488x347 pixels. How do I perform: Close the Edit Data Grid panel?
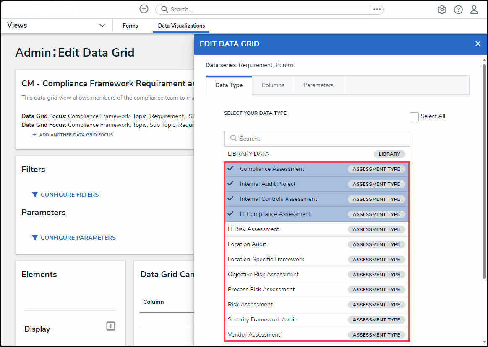(x=478, y=44)
